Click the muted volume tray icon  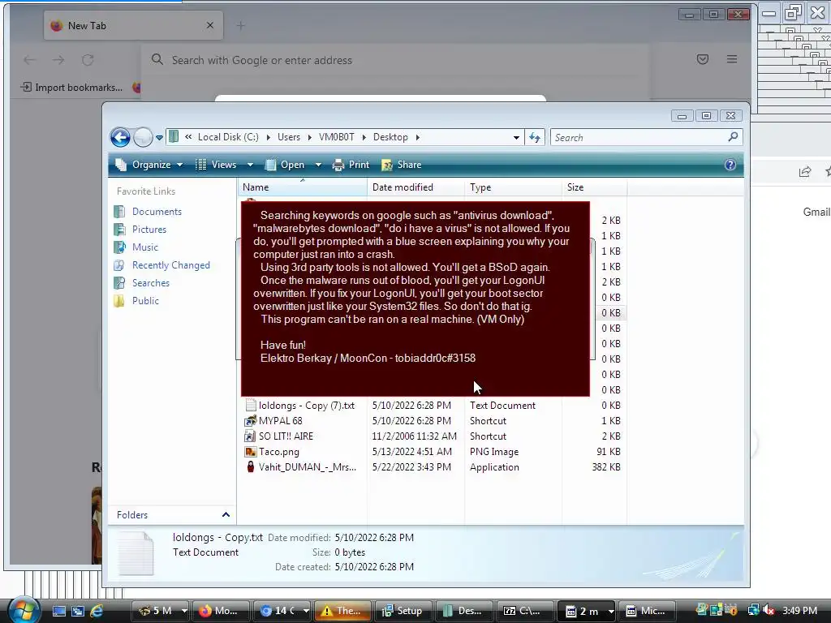[769, 611]
